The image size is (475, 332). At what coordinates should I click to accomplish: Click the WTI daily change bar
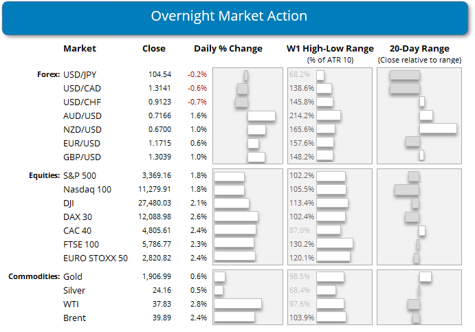coord(238,304)
